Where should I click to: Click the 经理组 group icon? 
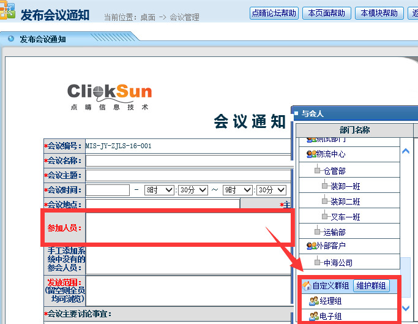[313, 301]
